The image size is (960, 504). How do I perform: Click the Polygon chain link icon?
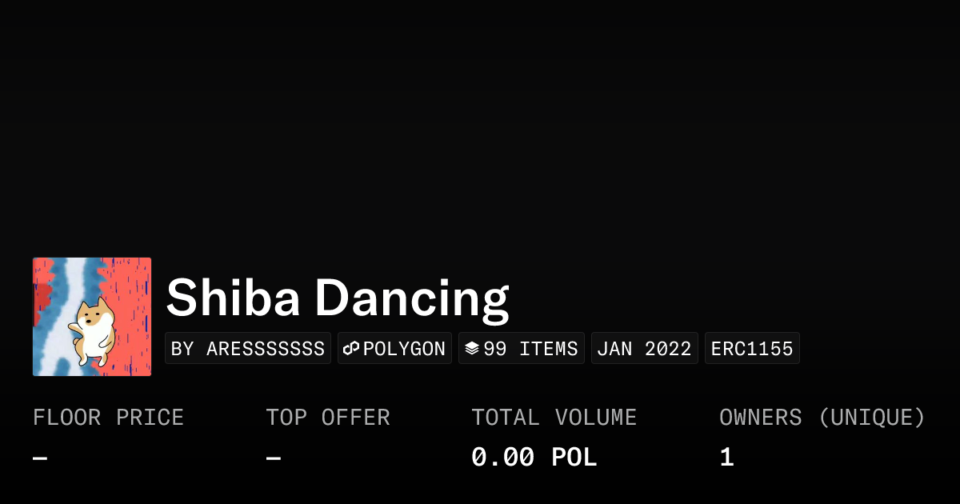pyautogui.click(x=351, y=349)
